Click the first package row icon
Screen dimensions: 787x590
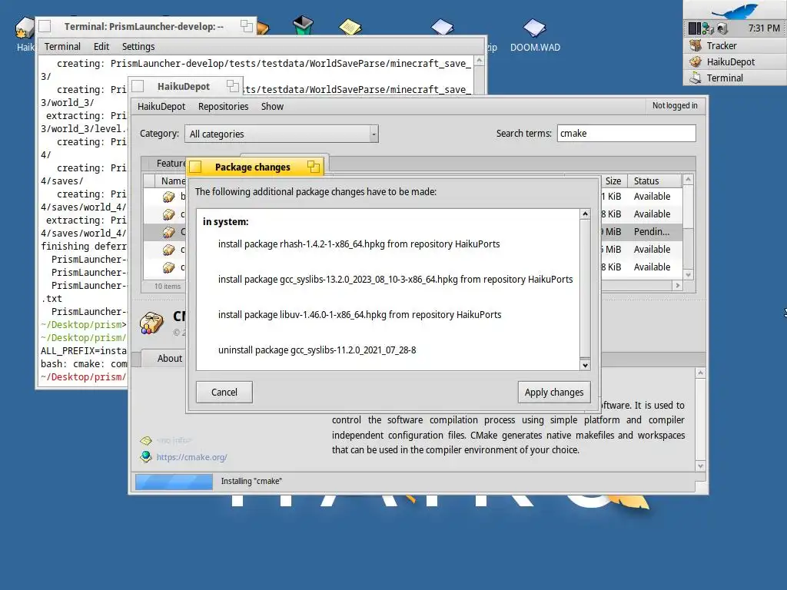click(x=168, y=197)
